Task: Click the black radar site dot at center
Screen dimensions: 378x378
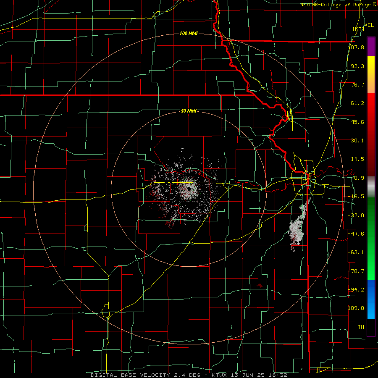Action: coord(189,189)
